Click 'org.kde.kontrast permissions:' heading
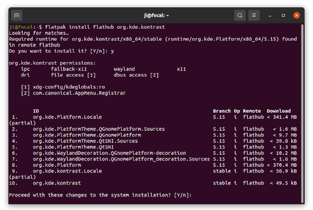Screen dimensions: 313x210 tap(52, 63)
